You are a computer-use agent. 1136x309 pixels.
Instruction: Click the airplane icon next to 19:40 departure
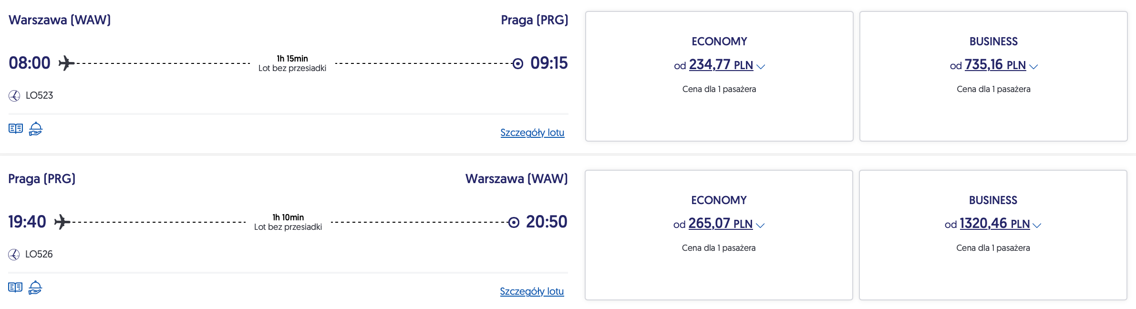[x=62, y=222]
